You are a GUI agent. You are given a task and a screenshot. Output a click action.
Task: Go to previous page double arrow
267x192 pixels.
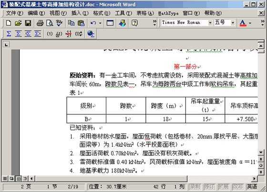pyautogui.click(x=261, y=159)
